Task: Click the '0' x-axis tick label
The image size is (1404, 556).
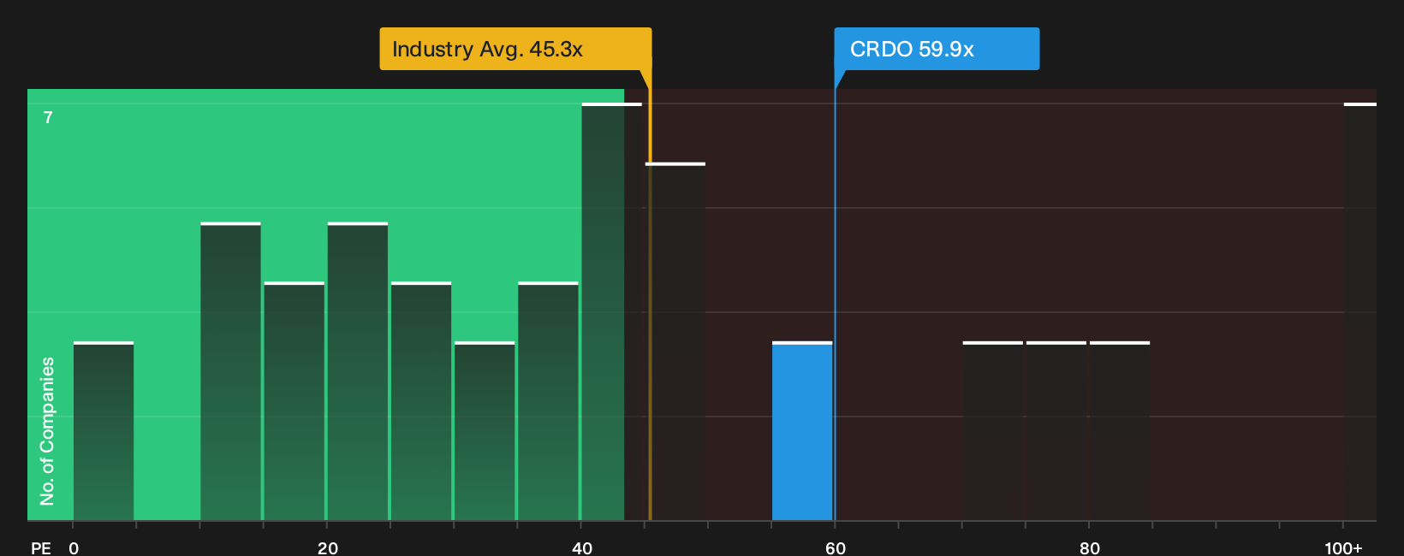Action: point(74,547)
